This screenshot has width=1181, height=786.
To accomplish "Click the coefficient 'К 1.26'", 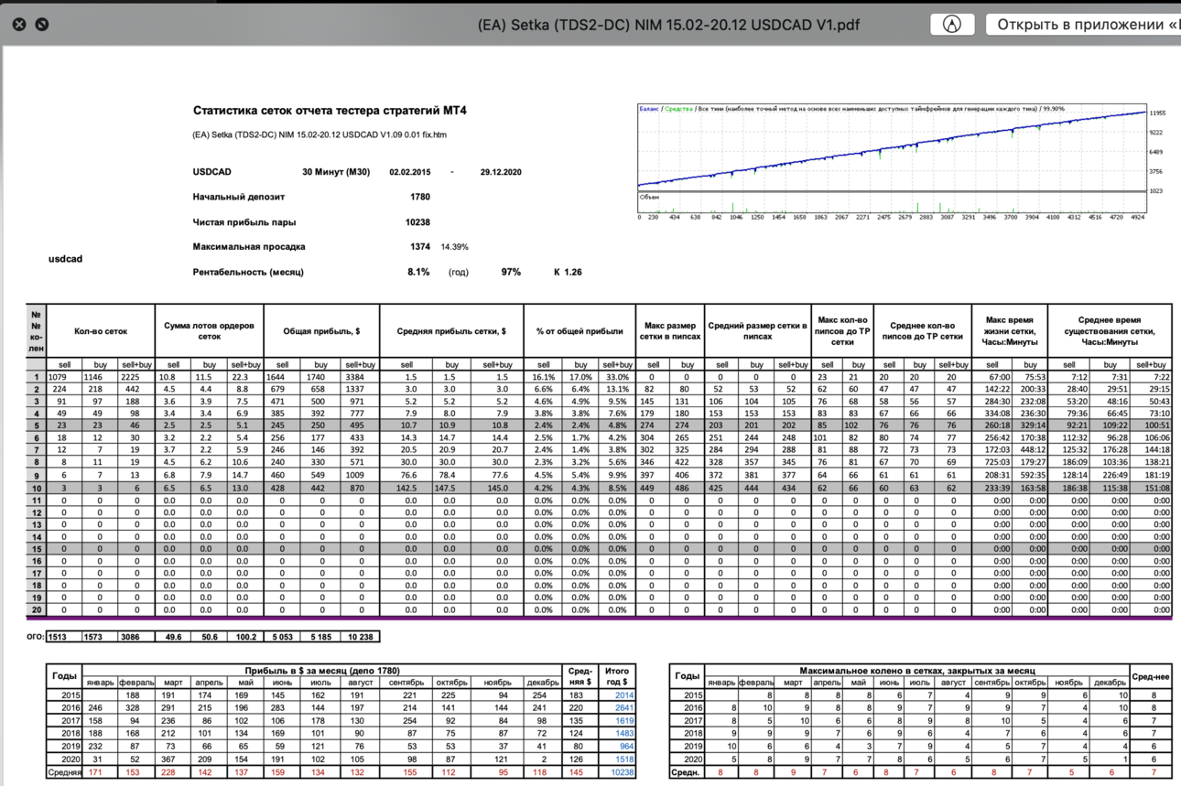I will pos(568,273).
